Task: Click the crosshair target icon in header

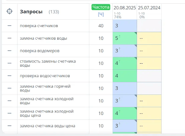Action: pyautogui.click(x=10, y=11)
